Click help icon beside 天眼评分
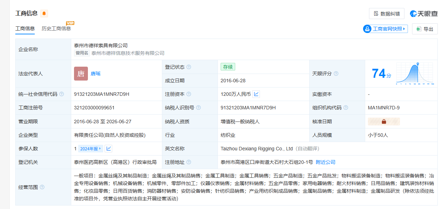Viewport: 443px width, 209px height. click(336, 74)
